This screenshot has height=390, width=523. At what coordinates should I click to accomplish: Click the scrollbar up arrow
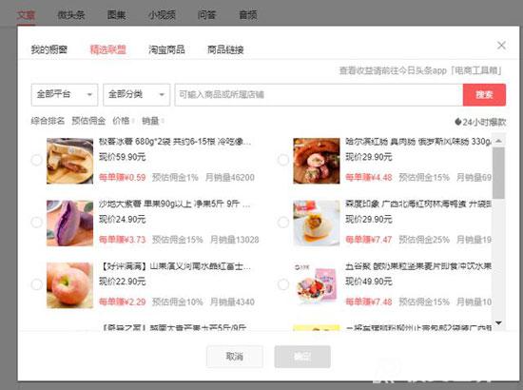tap(498, 141)
